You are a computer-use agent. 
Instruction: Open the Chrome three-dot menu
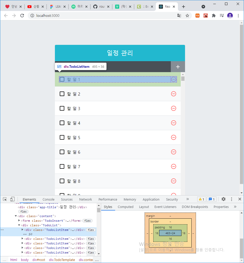pyautogui.click(x=238, y=16)
